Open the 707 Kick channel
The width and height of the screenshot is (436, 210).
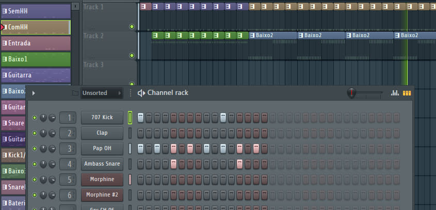pos(102,118)
